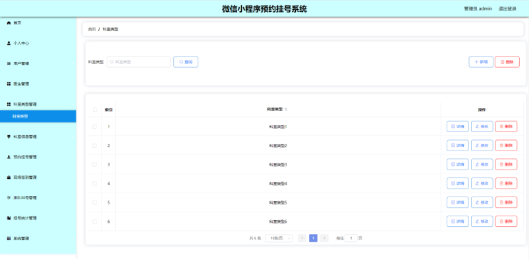Click the 科室类型 search input field
Viewport: 529px width, 259px height.
pos(139,62)
